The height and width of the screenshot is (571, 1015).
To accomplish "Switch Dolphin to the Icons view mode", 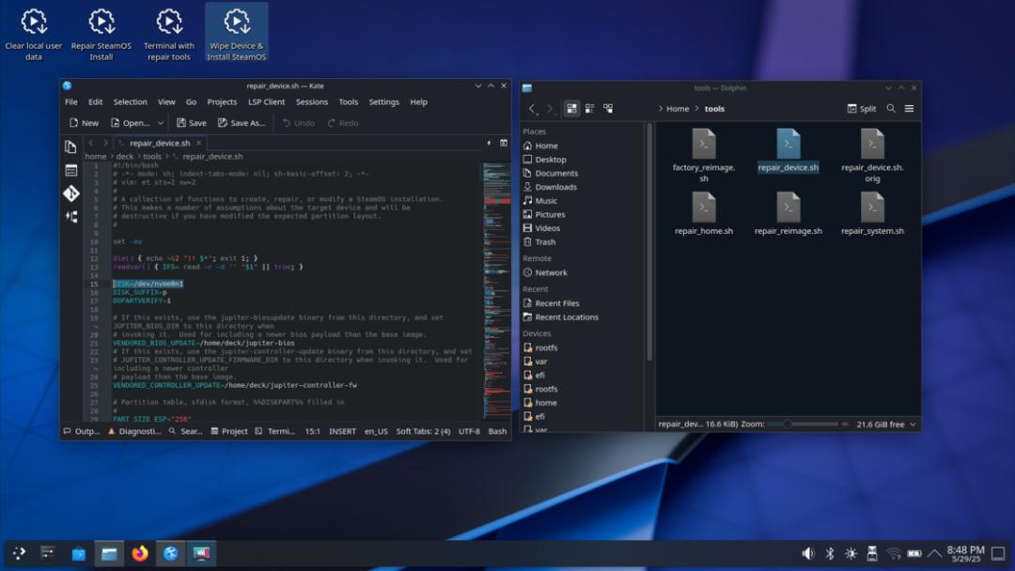I will 571,109.
